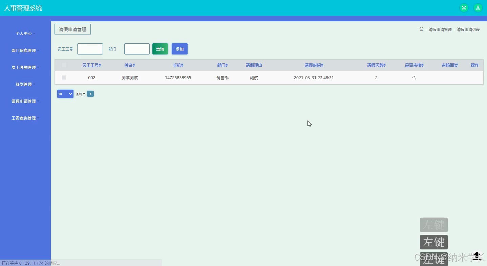Sort table by 请假时间 column
The image size is (487, 266).
click(x=314, y=65)
